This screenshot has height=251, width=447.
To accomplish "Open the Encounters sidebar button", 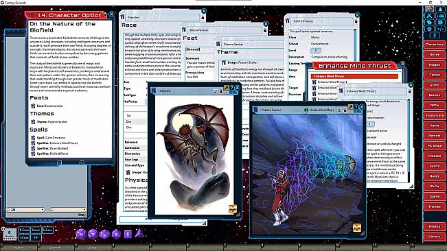I will (435, 115).
